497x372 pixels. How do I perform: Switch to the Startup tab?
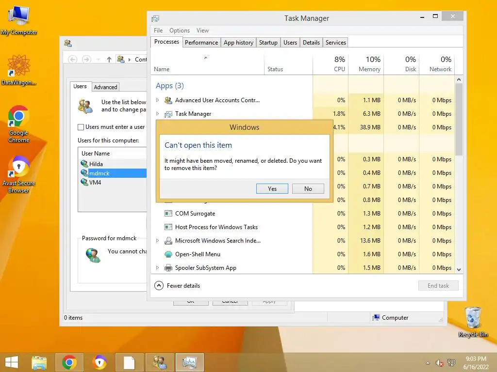click(x=268, y=43)
